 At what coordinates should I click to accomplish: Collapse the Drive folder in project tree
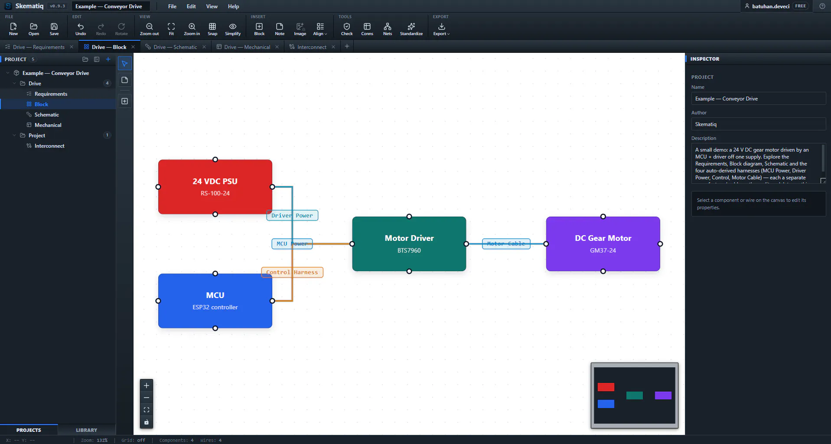pos(14,83)
